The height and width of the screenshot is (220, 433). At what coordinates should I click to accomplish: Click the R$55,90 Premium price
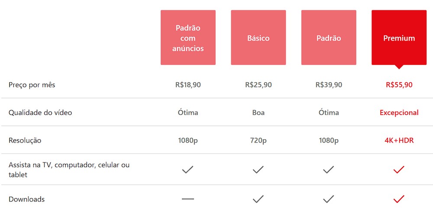(x=399, y=85)
